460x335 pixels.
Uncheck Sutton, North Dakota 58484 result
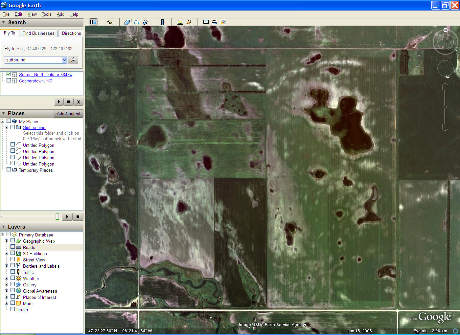[9, 74]
